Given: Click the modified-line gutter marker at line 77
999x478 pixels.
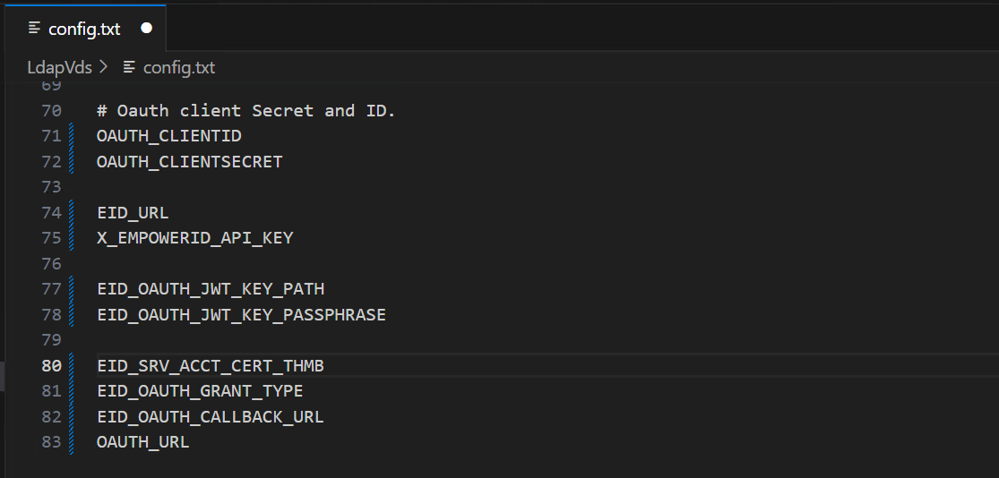Looking at the screenshot, I should 72,289.
